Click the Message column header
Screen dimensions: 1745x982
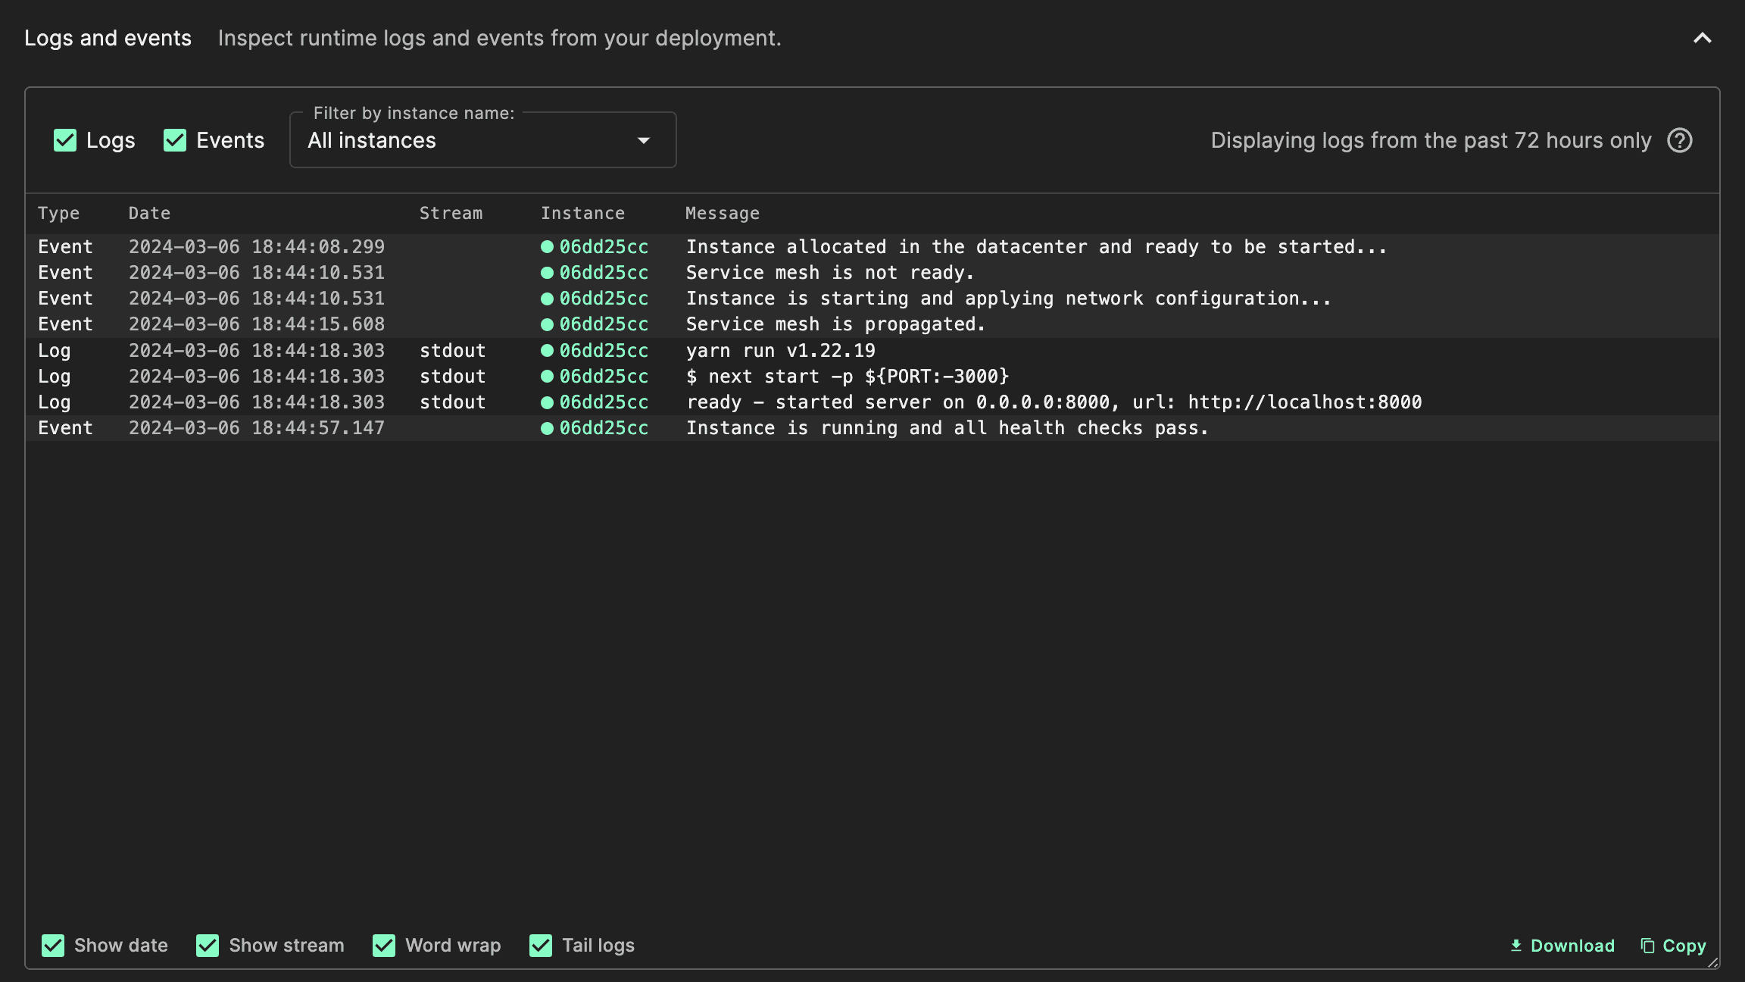[722, 213]
